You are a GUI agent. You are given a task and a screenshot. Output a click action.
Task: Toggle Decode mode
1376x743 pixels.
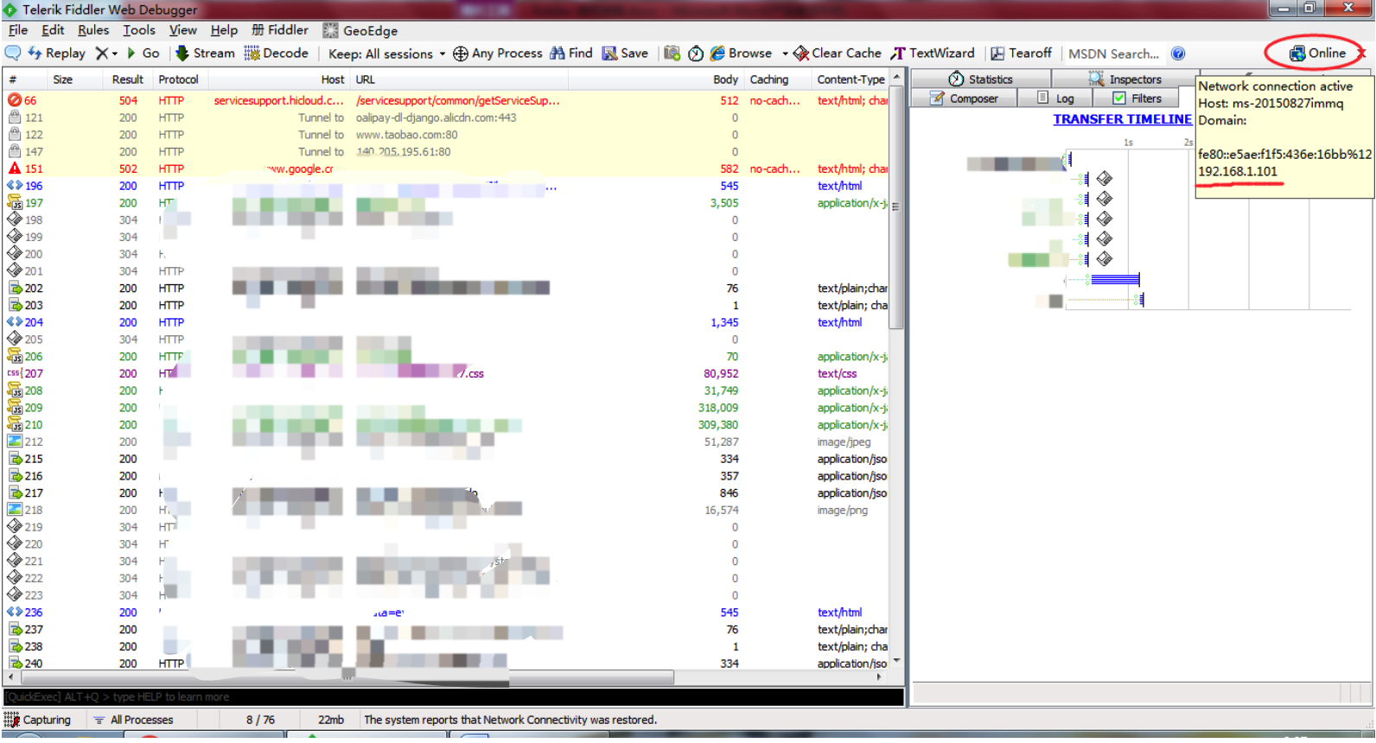pos(276,53)
